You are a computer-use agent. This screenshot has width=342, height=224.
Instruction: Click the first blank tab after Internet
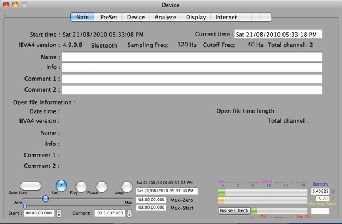(x=247, y=17)
